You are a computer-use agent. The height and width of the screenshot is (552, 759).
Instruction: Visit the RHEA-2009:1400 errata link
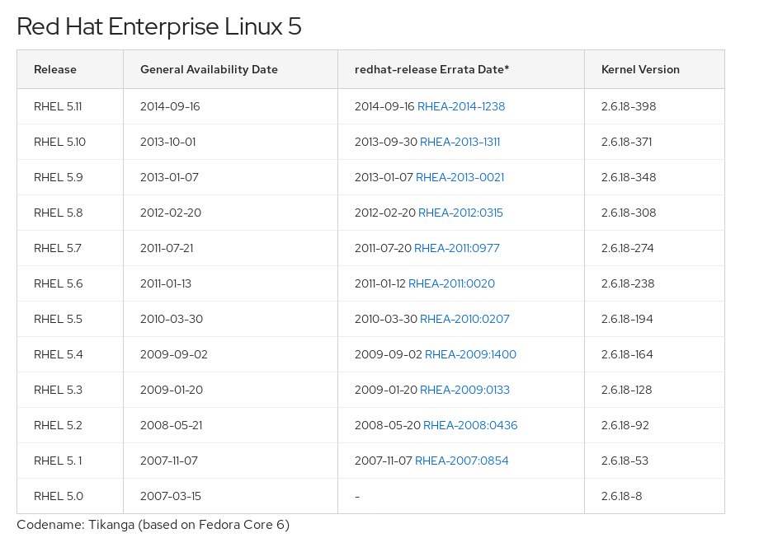click(x=470, y=354)
